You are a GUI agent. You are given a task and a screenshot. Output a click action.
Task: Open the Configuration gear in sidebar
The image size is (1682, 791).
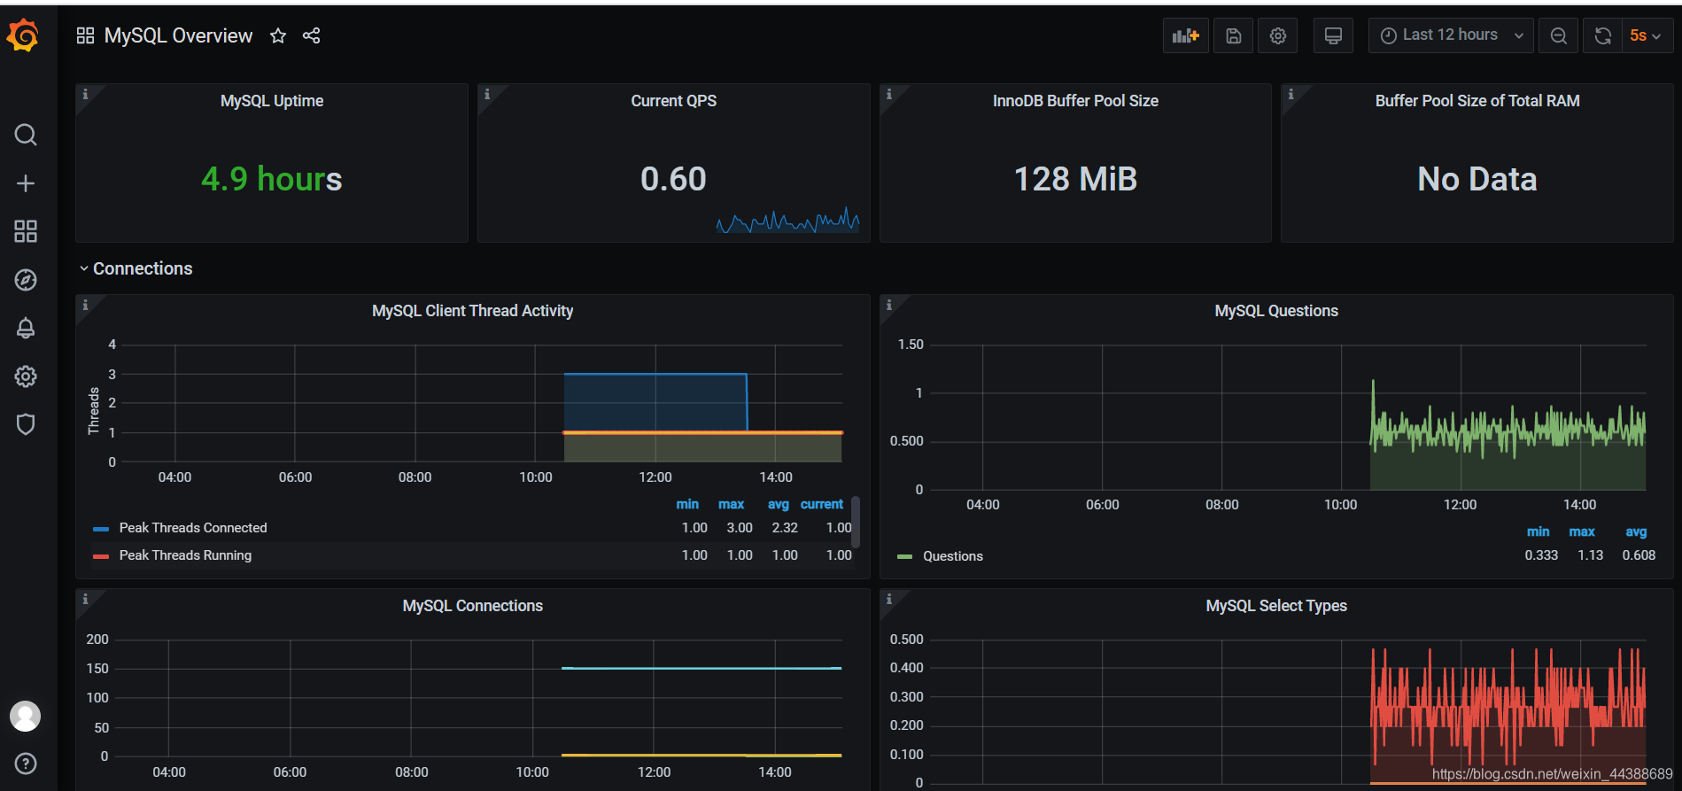point(26,376)
